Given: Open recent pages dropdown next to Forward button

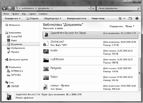Looking at the screenshot, I should point(13,8).
